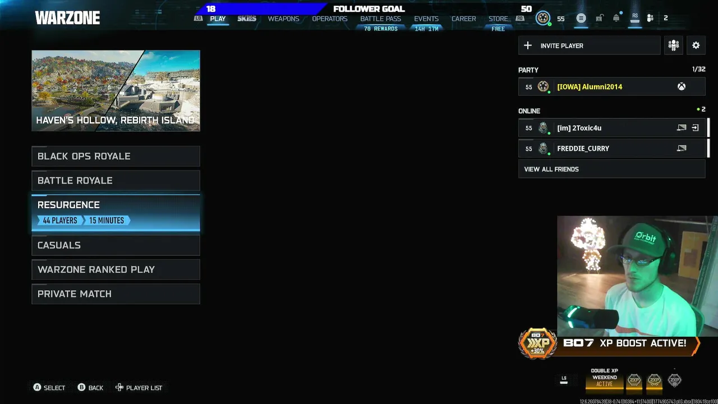Switch to the Skies tab
This screenshot has height=404, width=718.
(x=247, y=19)
